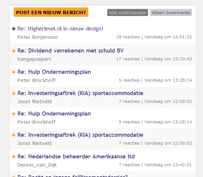Switch to 'Alle onderwerpen' filter
Screen dimensions: 203x177
click(128, 13)
